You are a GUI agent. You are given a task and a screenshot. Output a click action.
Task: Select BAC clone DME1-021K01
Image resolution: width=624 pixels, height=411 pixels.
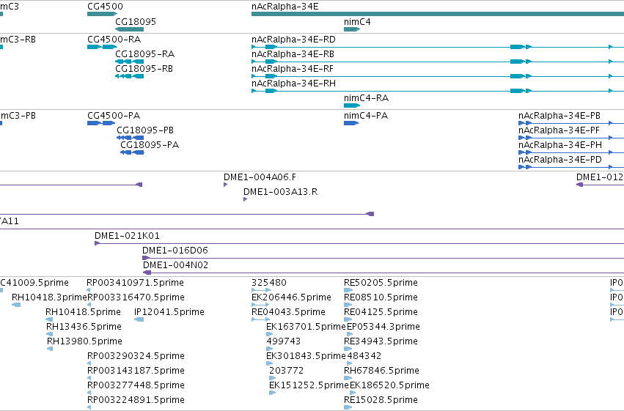359,244
